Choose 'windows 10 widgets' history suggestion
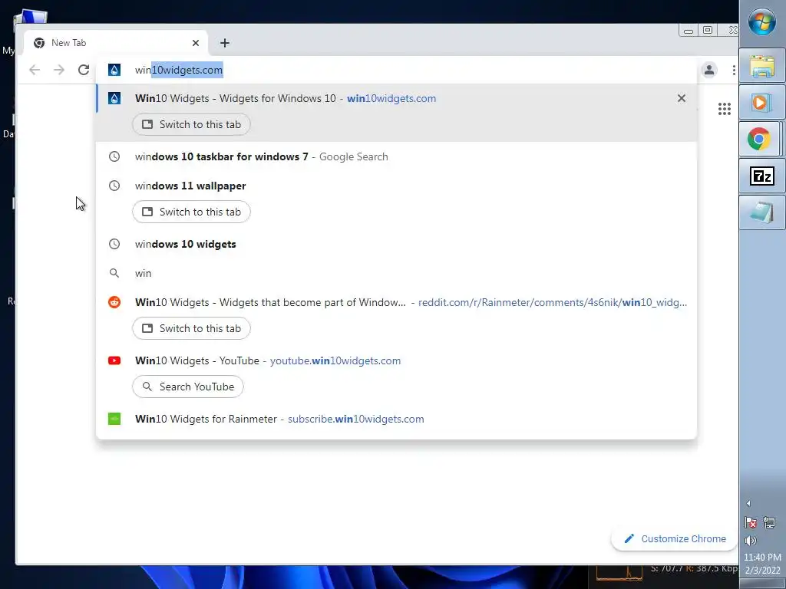786x589 pixels. 396,244
